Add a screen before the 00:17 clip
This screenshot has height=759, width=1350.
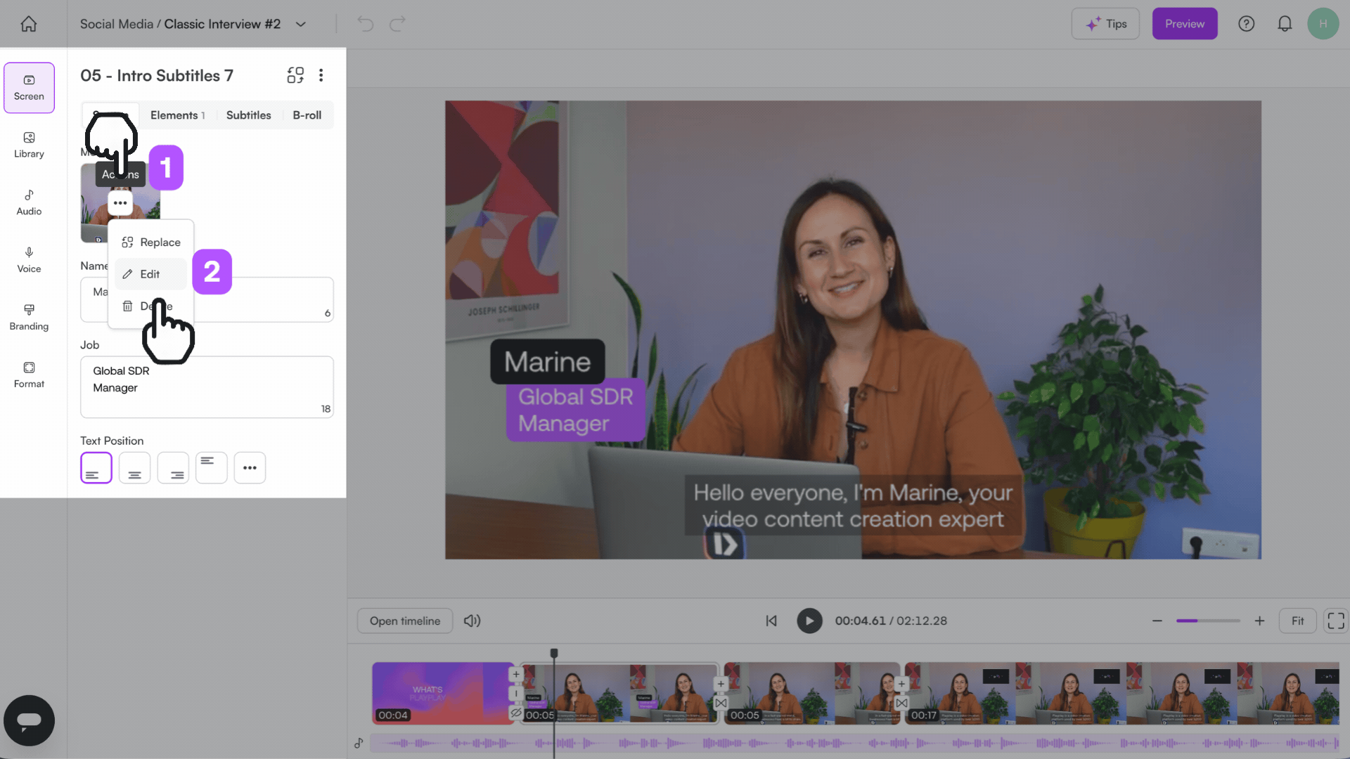[x=901, y=683]
